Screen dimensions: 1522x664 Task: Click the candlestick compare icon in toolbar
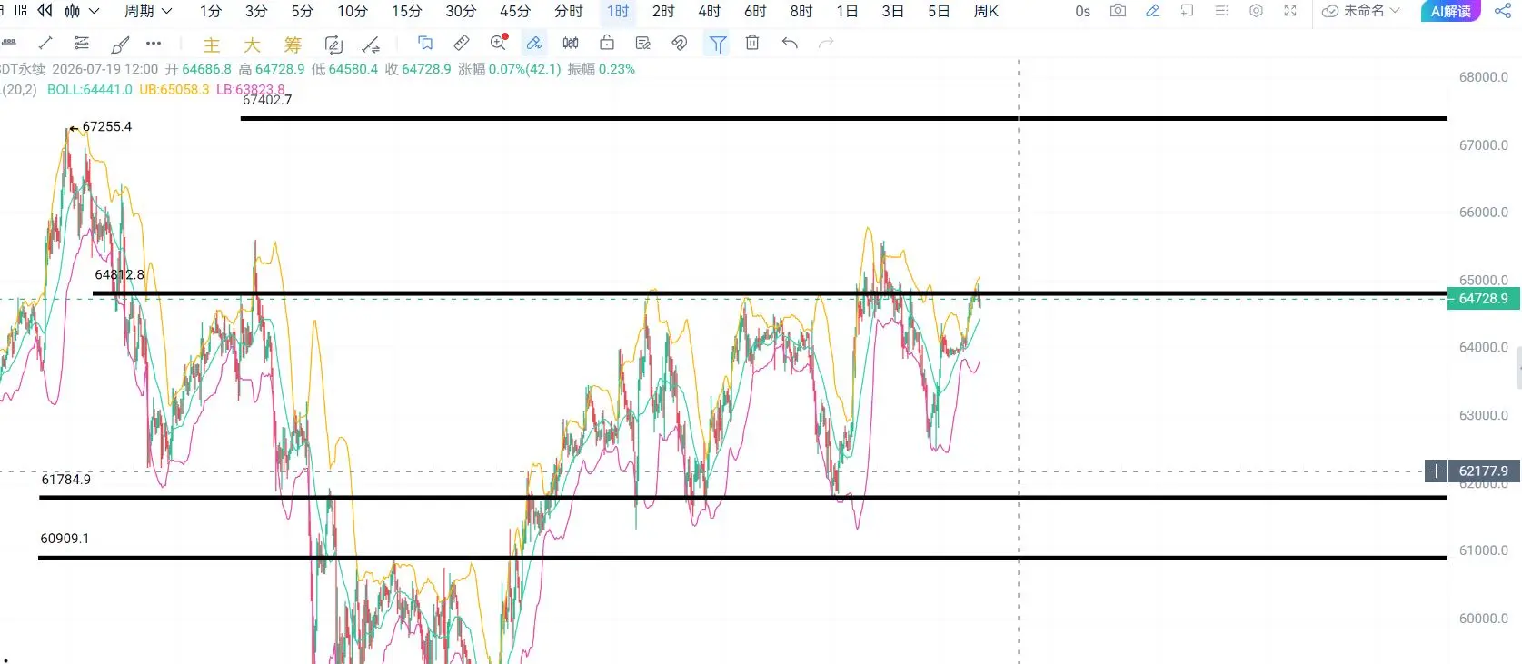(x=571, y=43)
